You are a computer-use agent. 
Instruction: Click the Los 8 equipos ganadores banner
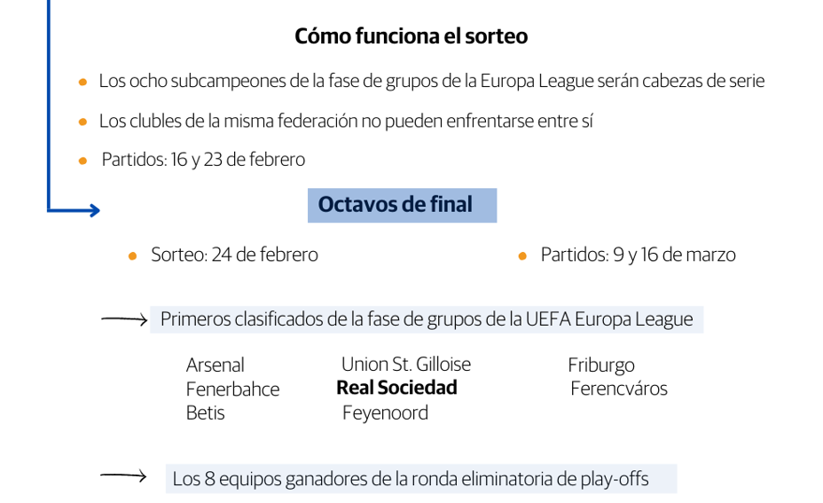419,479
